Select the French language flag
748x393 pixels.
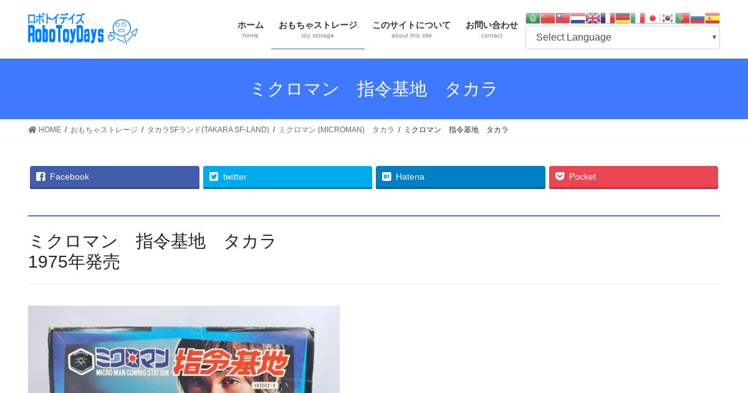point(607,18)
